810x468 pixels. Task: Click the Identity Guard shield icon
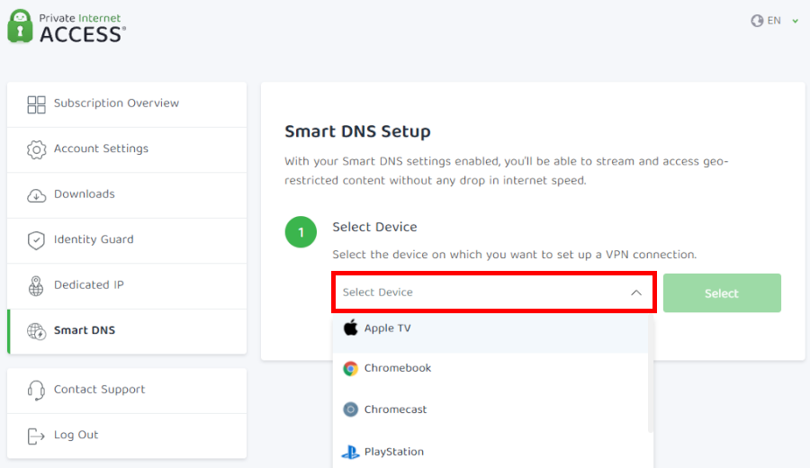(x=36, y=240)
